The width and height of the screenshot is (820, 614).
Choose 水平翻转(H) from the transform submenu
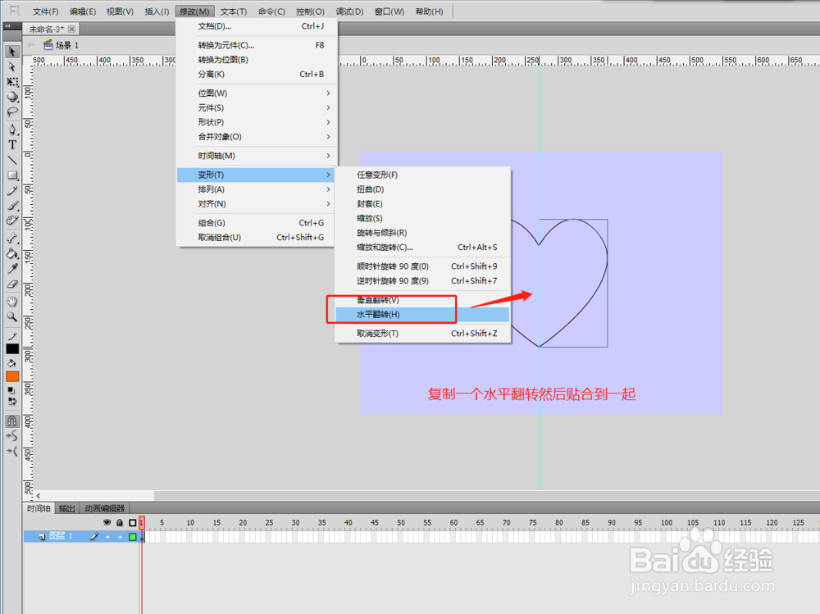coord(422,314)
